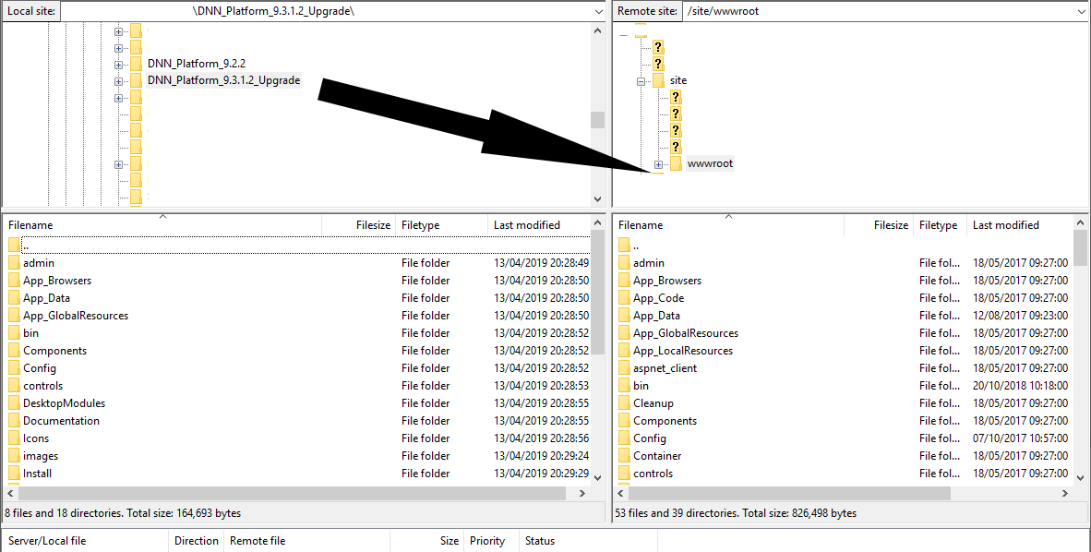
Task: Sort remote list by Filesize column
Action: coord(879,225)
